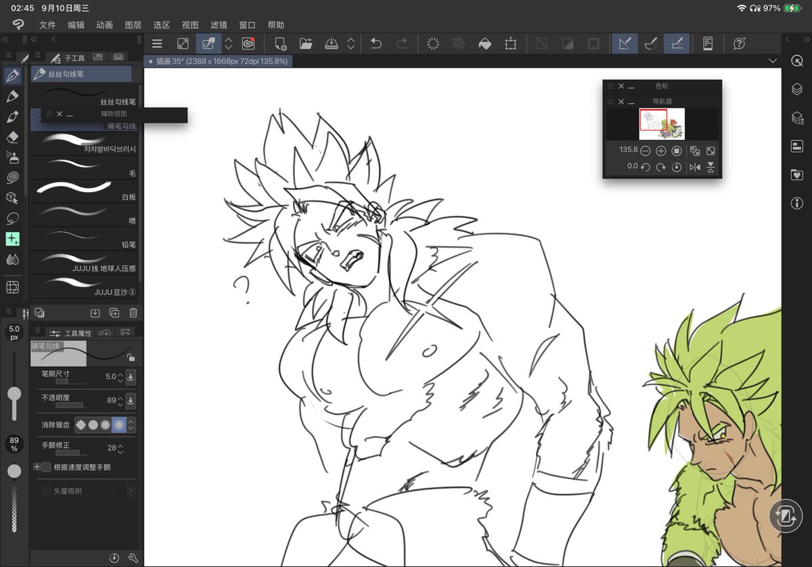Image resolution: width=812 pixels, height=567 pixels.
Task: Activate the green sparkle decoration tool
Action: [x=12, y=239]
